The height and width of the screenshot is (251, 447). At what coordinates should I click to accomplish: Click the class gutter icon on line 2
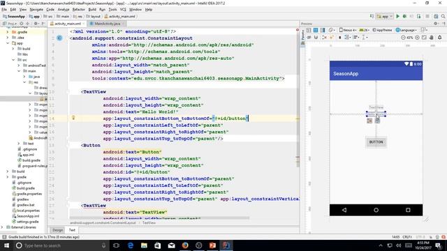click(59, 38)
